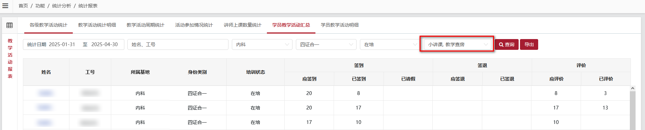Open the 在培 training status dropdown
This screenshot has width=645, height=130.
coord(390,44)
